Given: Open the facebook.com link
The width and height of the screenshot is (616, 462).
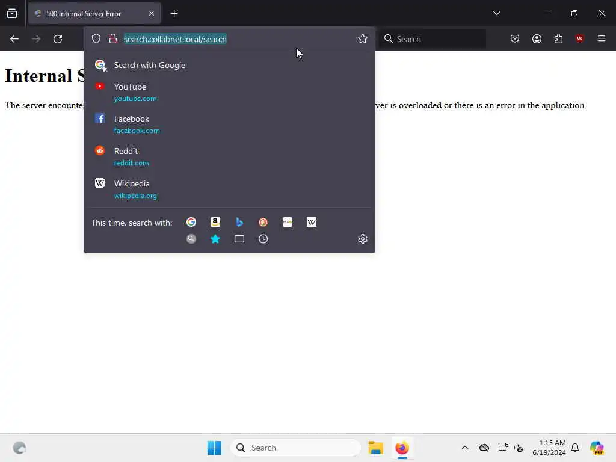Looking at the screenshot, I should coord(137,131).
